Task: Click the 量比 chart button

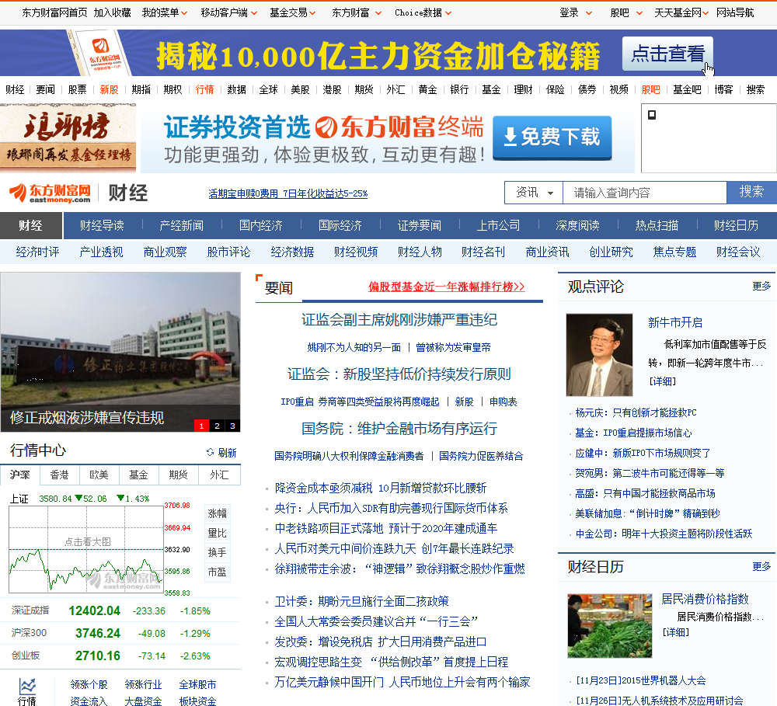Action: pos(217,533)
